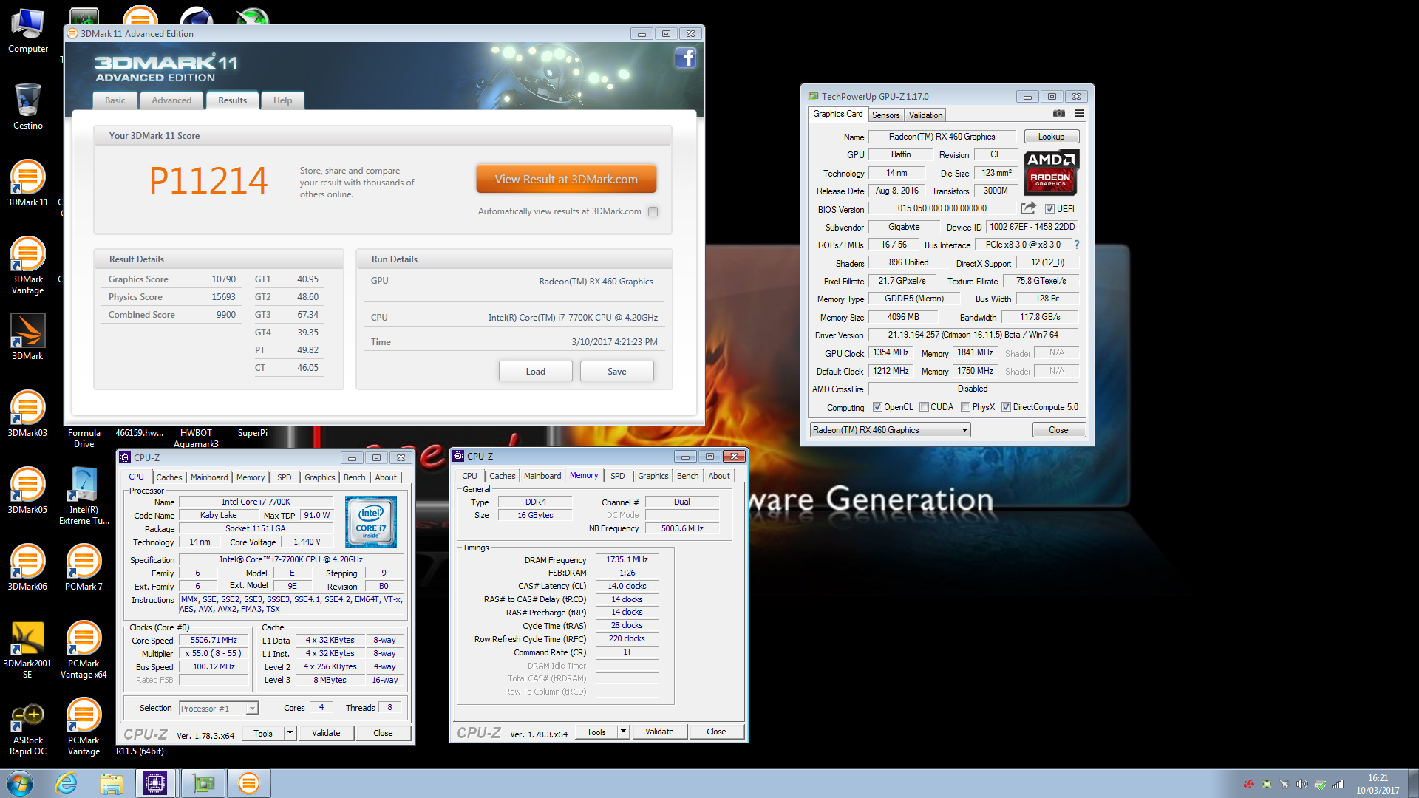
Task: Open GPU-Z hamburger menu icon
Action: coord(1079,114)
